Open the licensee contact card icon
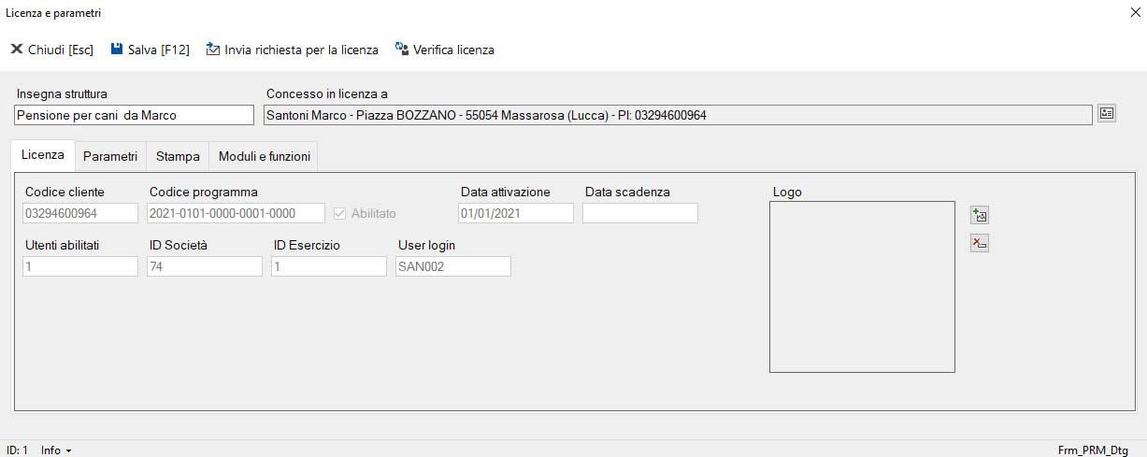1147x457 pixels. point(1106,114)
